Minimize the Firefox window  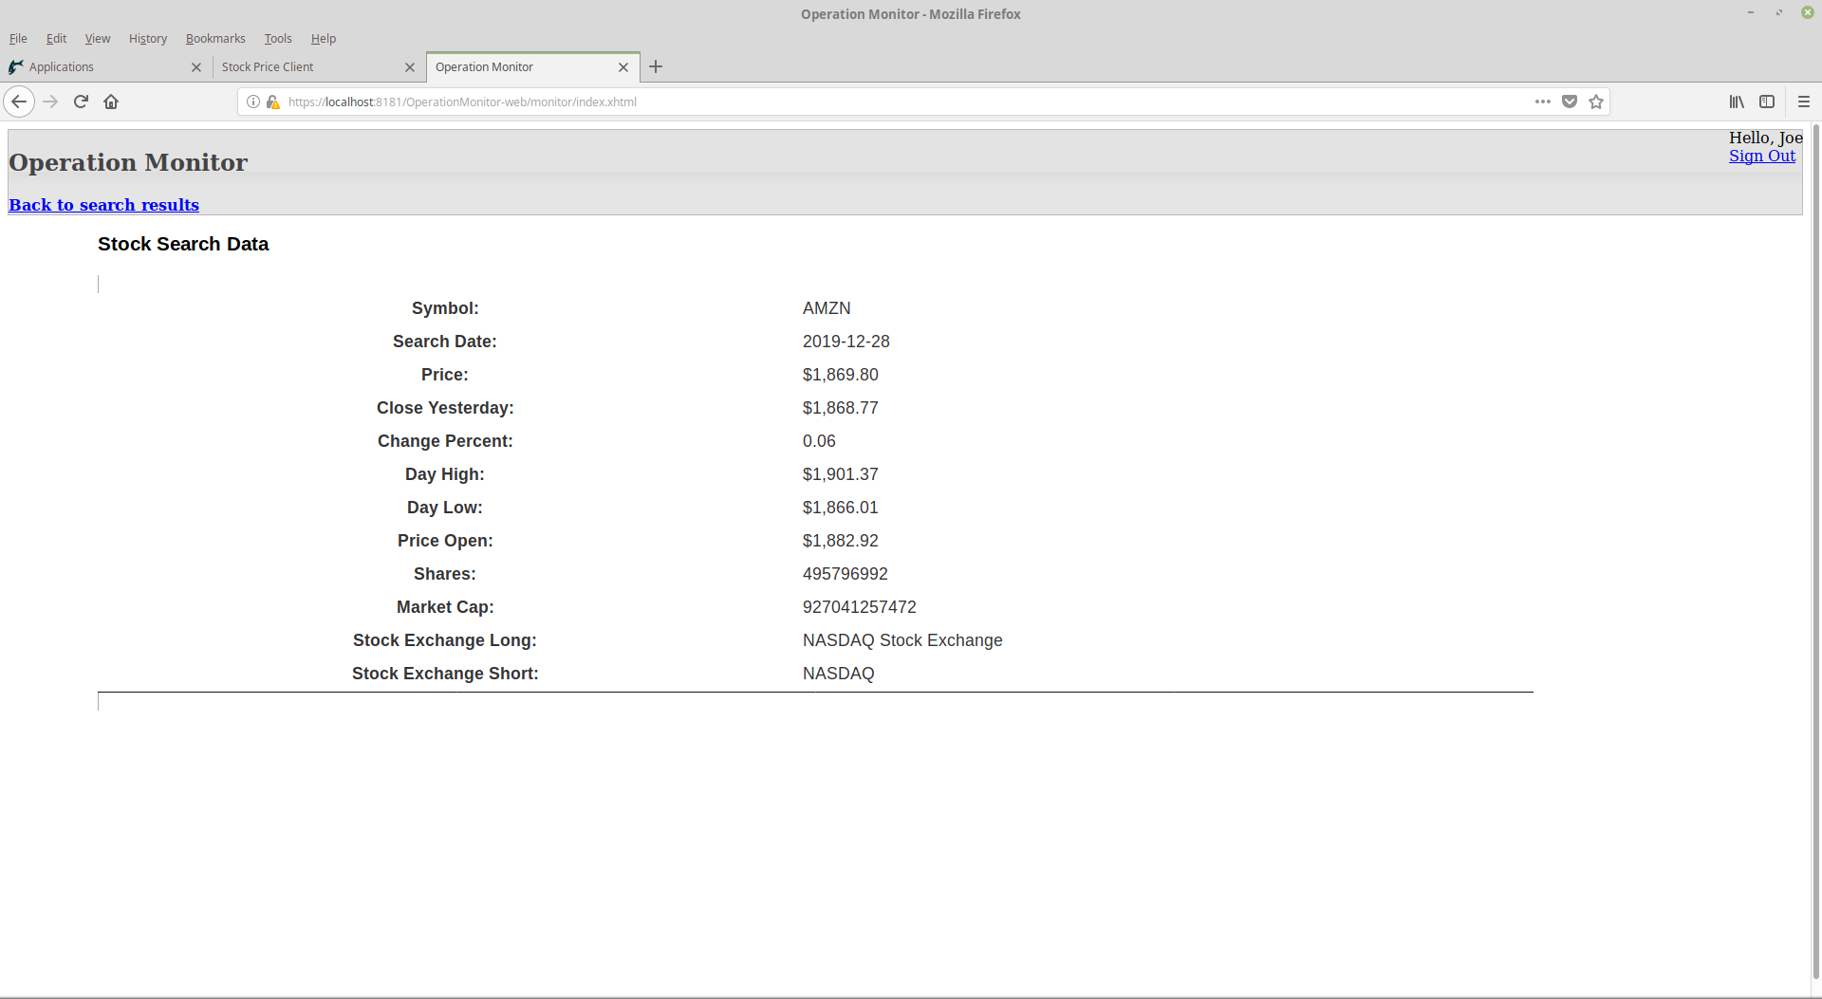1751,12
